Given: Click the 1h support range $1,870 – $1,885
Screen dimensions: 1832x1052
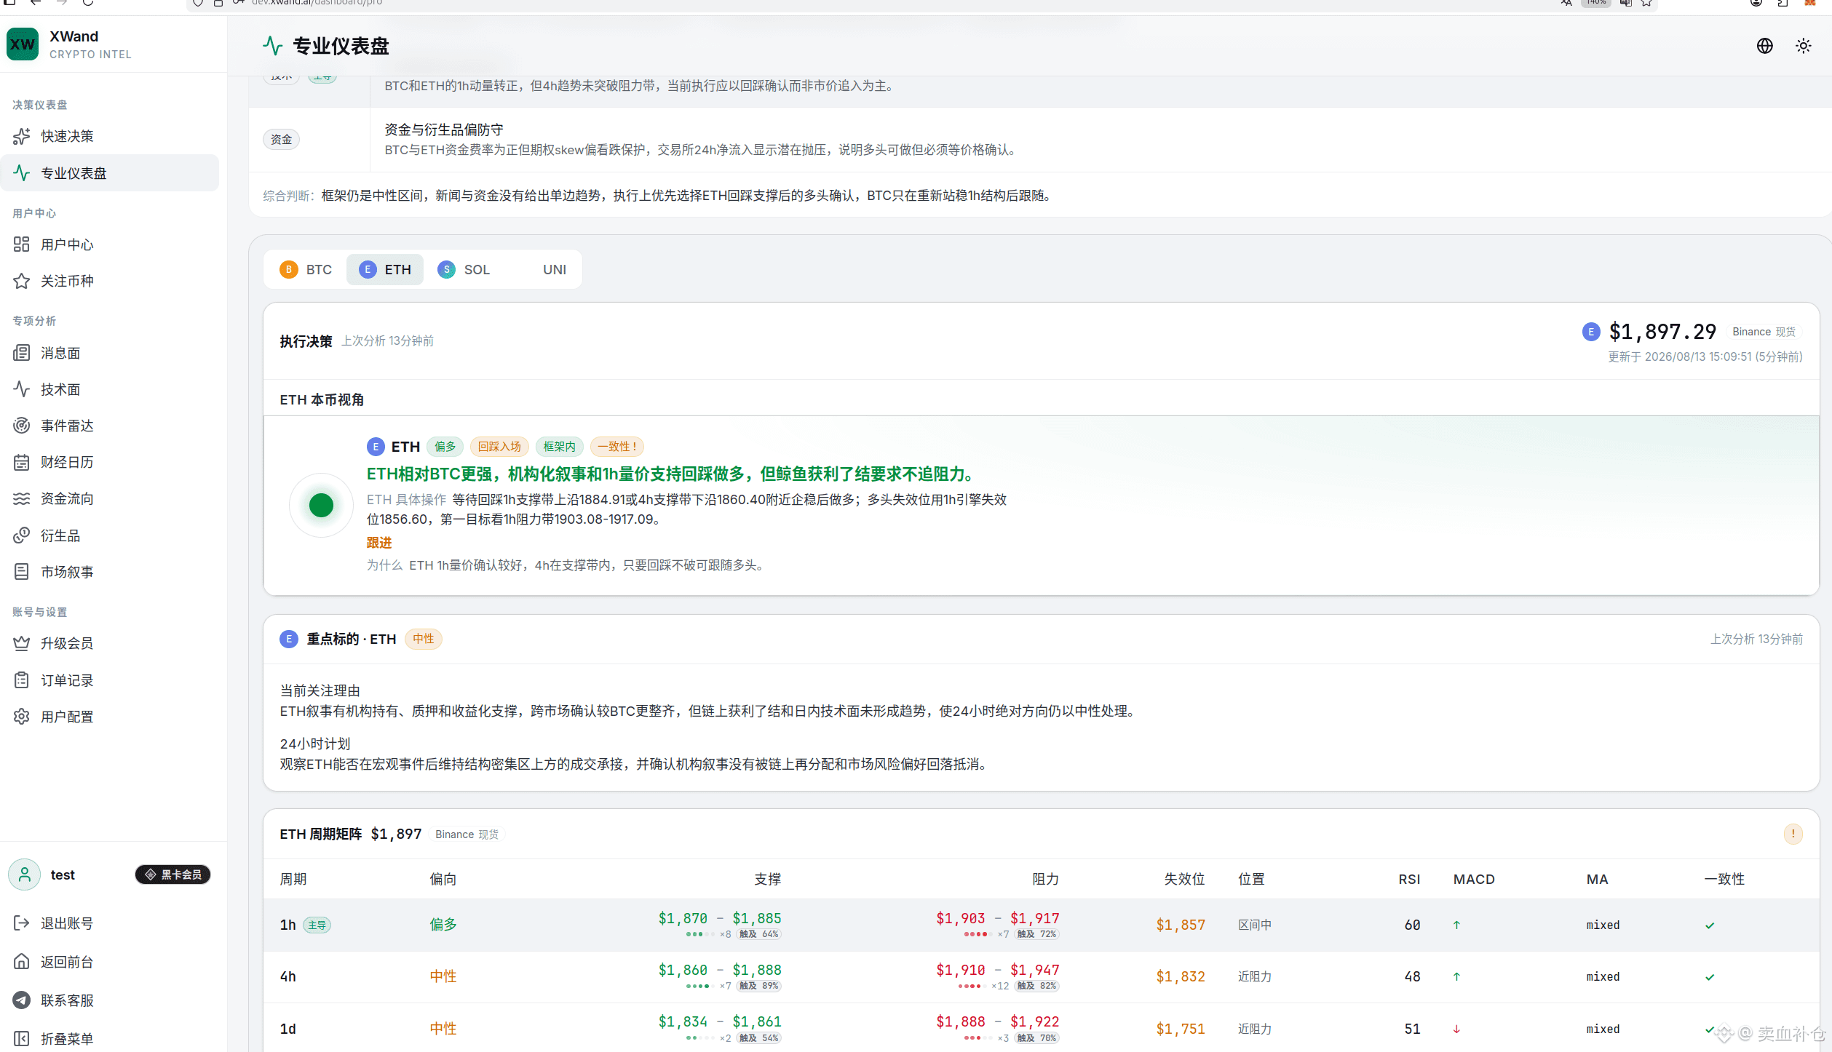Looking at the screenshot, I should tap(720, 918).
